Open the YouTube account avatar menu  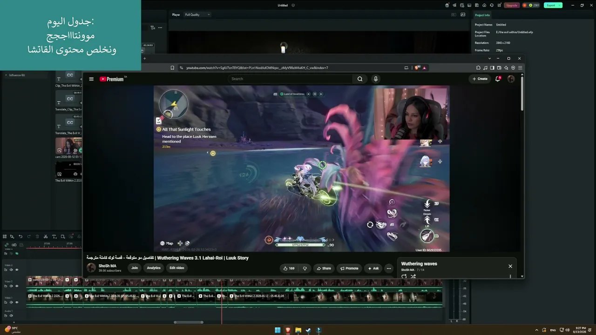coord(511,79)
